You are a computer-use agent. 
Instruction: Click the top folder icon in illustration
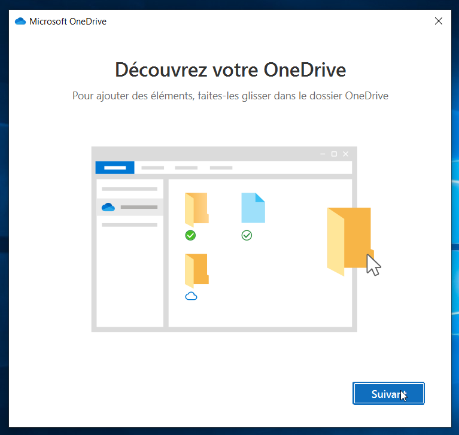196,208
